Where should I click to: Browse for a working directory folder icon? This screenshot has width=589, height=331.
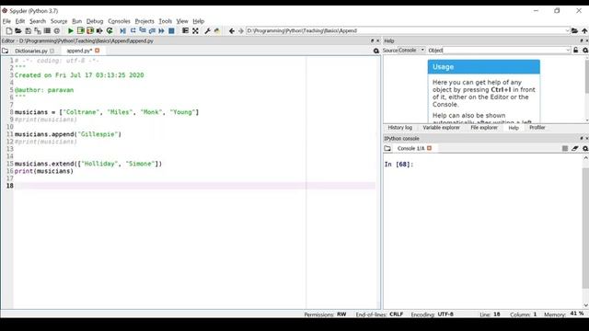click(x=574, y=30)
